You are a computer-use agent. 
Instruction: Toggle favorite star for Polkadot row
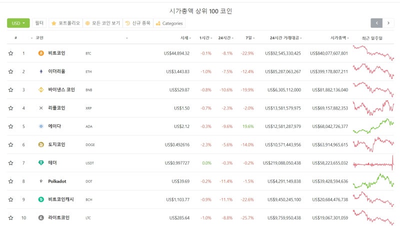tap(10, 181)
